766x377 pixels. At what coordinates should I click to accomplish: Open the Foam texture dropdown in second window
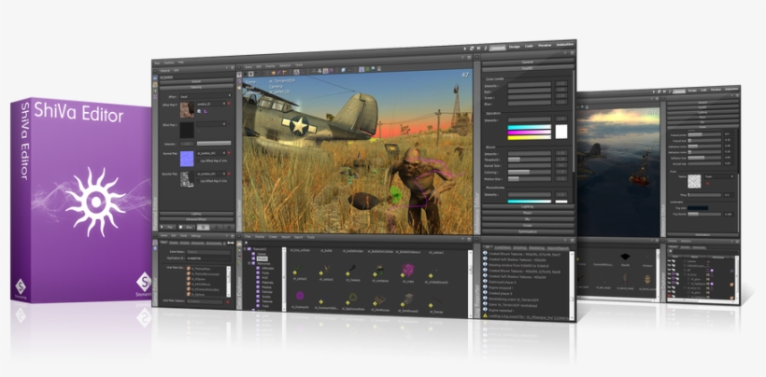click(721, 176)
